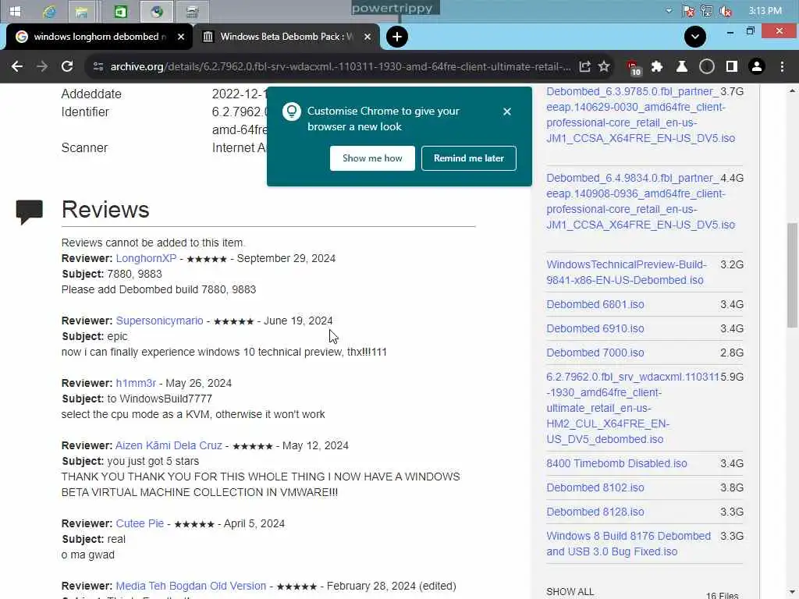This screenshot has width=799, height=599.
Task: Open the printer-like app on taskbar
Action: coord(192,12)
